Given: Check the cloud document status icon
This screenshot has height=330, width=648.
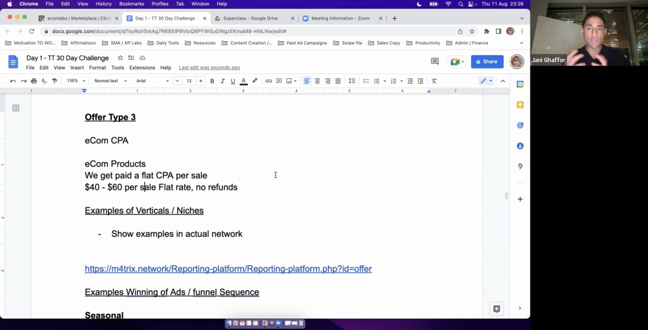Looking at the screenshot, I should pos(142,58).
